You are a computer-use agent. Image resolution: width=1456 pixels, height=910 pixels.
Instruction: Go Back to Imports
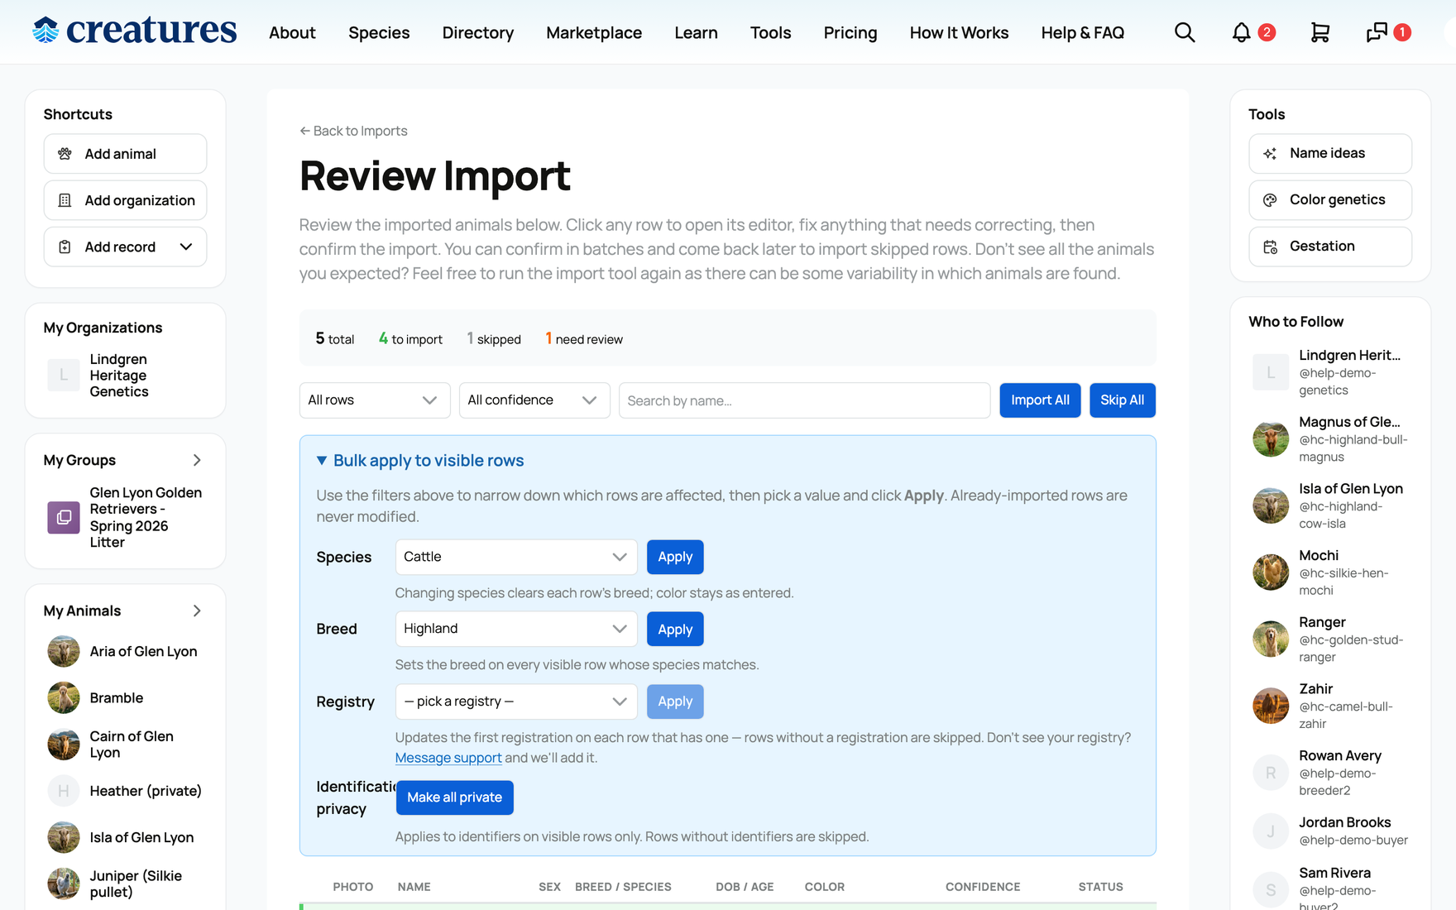353,131
